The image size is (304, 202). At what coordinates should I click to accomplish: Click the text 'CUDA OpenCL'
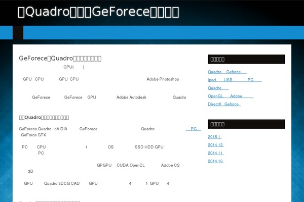(131, 165)
